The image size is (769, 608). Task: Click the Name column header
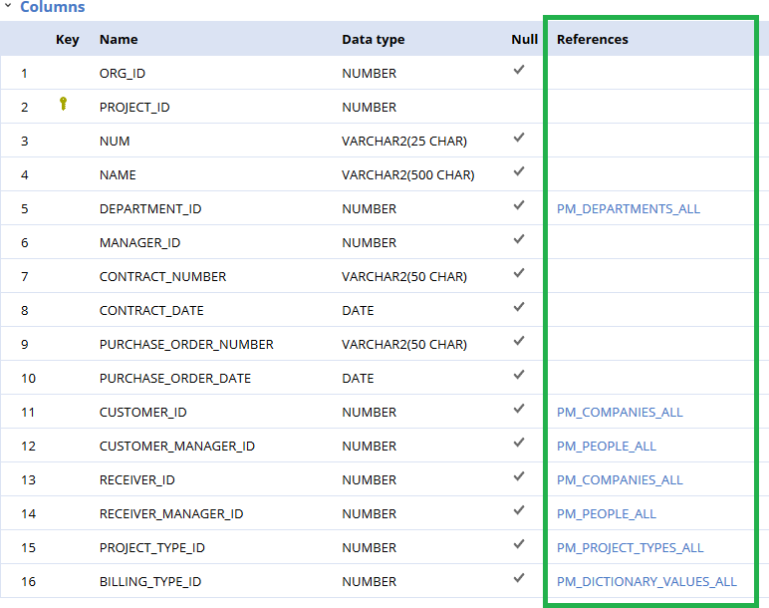pos(119,39)
